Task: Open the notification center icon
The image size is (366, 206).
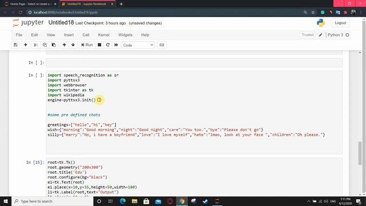Action: pyautogui.click(x=359, y=201)
